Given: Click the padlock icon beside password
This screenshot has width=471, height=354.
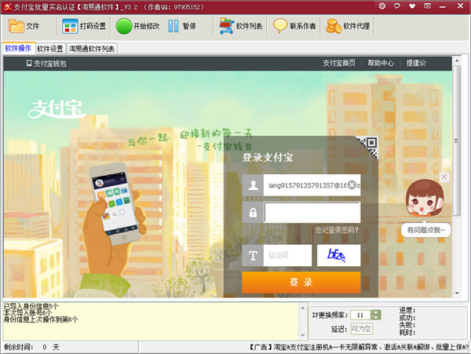Looking at the screenshot, I should tap(253, 212).
